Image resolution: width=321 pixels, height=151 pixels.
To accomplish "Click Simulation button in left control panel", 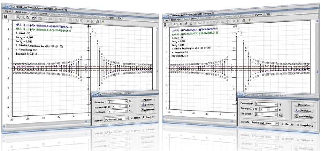I will pyautogui.click(x=148, y=105).
